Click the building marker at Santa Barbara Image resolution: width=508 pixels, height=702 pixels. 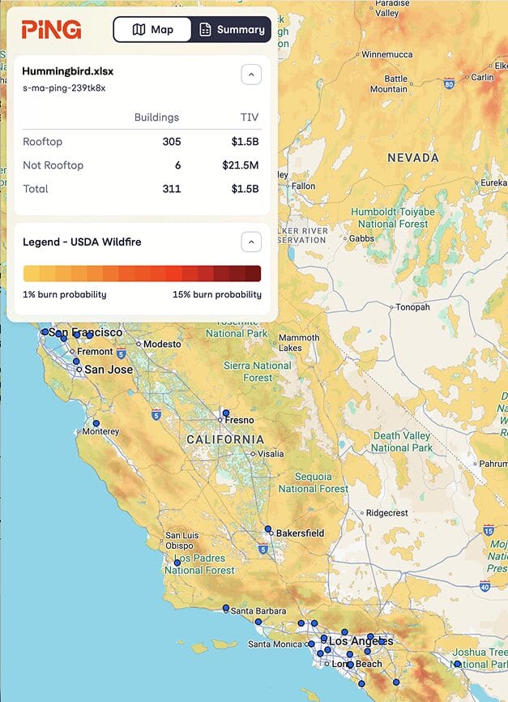pos(226,608)
